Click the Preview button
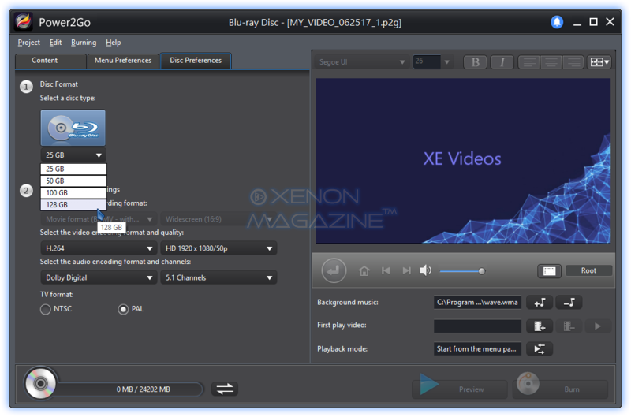The width and height of the screenshot is (631, 417). pyautogui.click(x=460, y=389)
